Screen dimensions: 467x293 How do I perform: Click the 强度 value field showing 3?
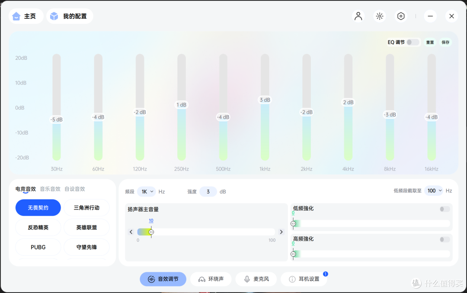[208, 191]
